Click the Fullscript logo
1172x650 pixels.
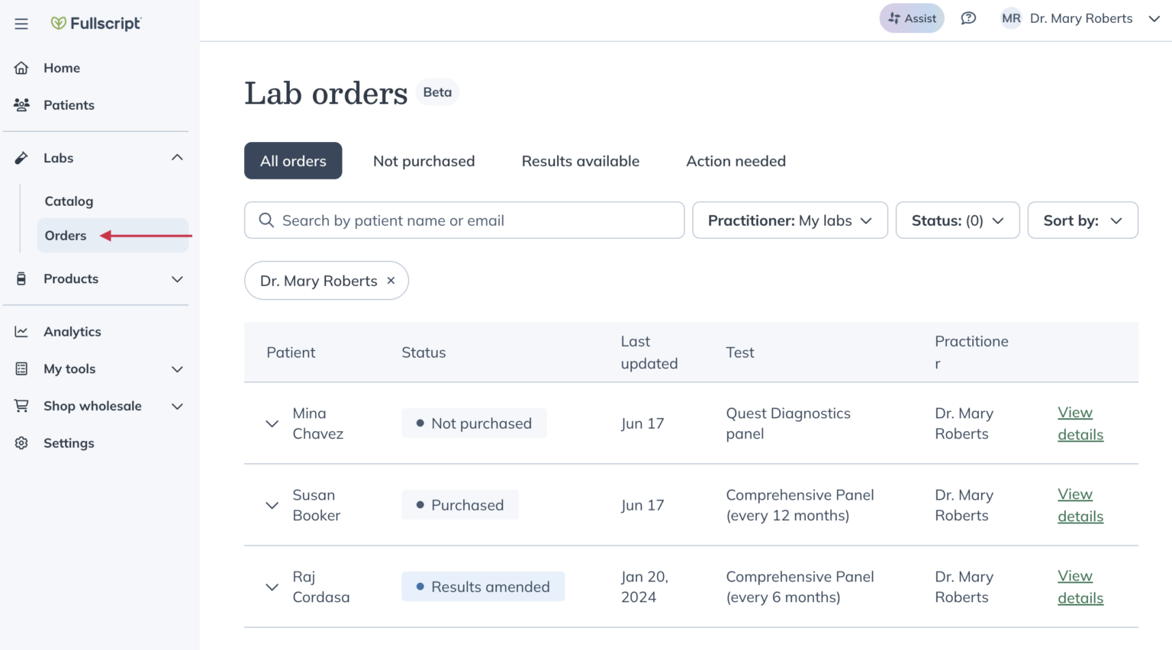point(96,24)
